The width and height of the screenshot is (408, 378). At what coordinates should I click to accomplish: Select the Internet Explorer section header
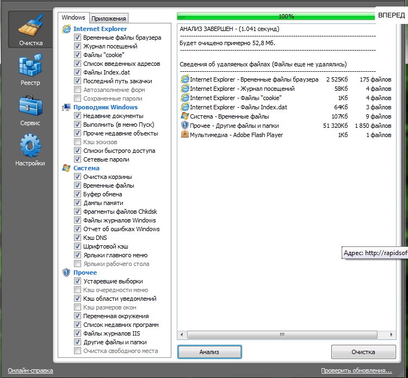(100, 29)
